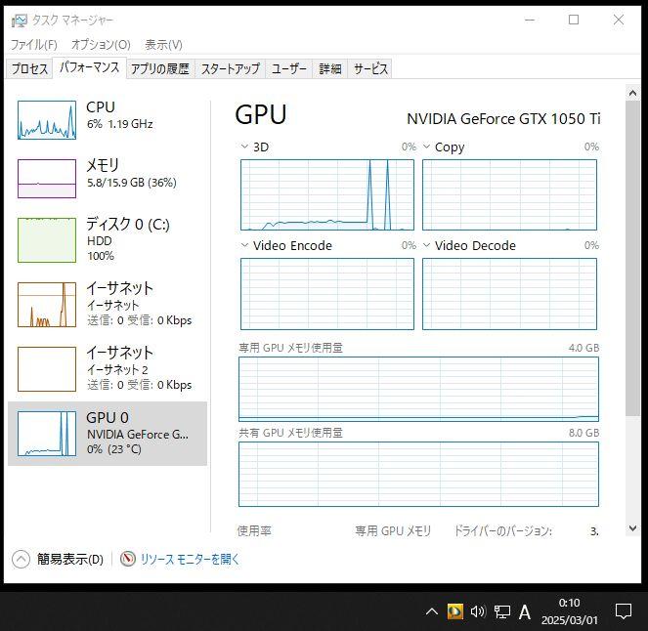Click the vertical scrollbar thumb
This screenshot has width=648, height=631.
click(x=632, y=258)
